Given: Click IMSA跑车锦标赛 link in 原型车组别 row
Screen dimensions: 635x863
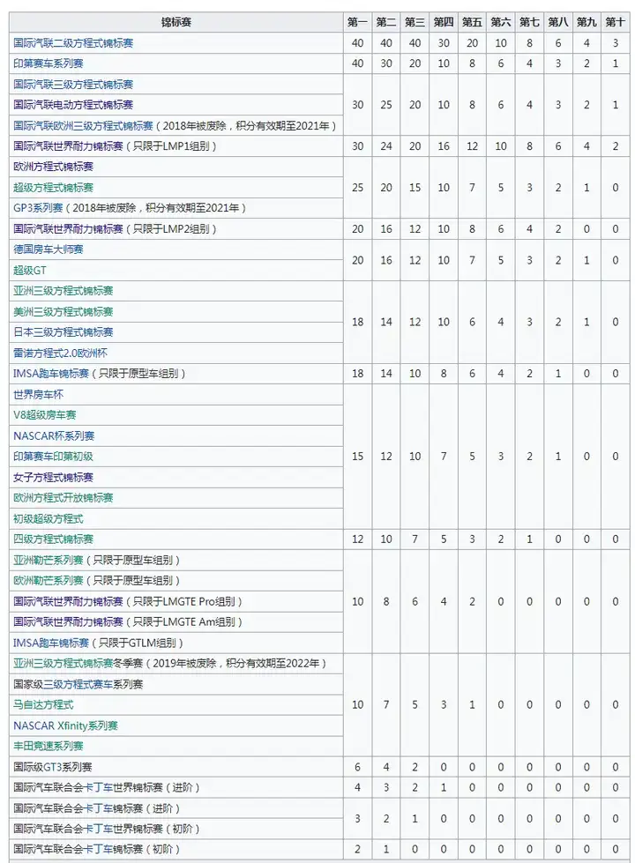Looking at the screenshot, I should point(51,374).
